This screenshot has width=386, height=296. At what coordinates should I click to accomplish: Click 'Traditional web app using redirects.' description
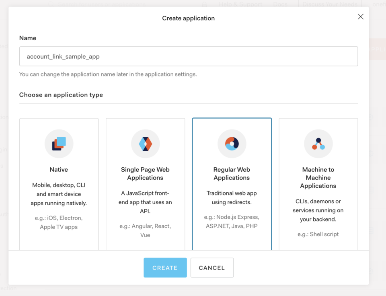pos(232,198)
